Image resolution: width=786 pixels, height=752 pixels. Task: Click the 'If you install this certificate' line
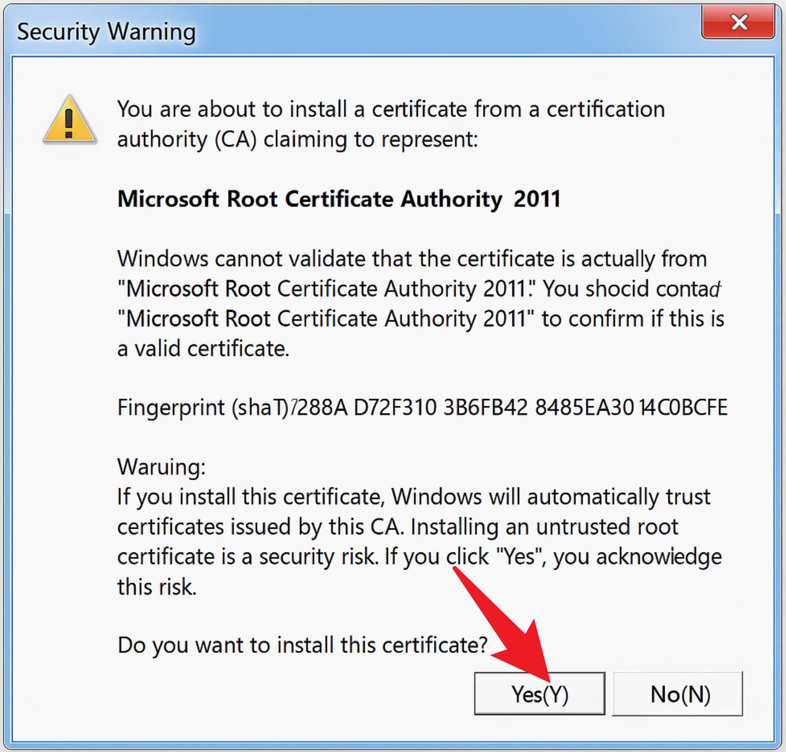pos(414,497)
